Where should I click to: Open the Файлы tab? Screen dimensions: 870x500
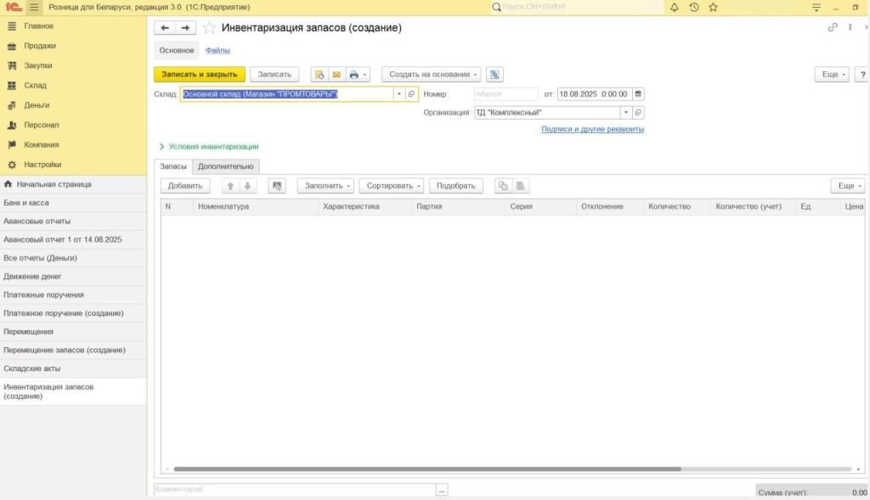(x=217, y=50)
